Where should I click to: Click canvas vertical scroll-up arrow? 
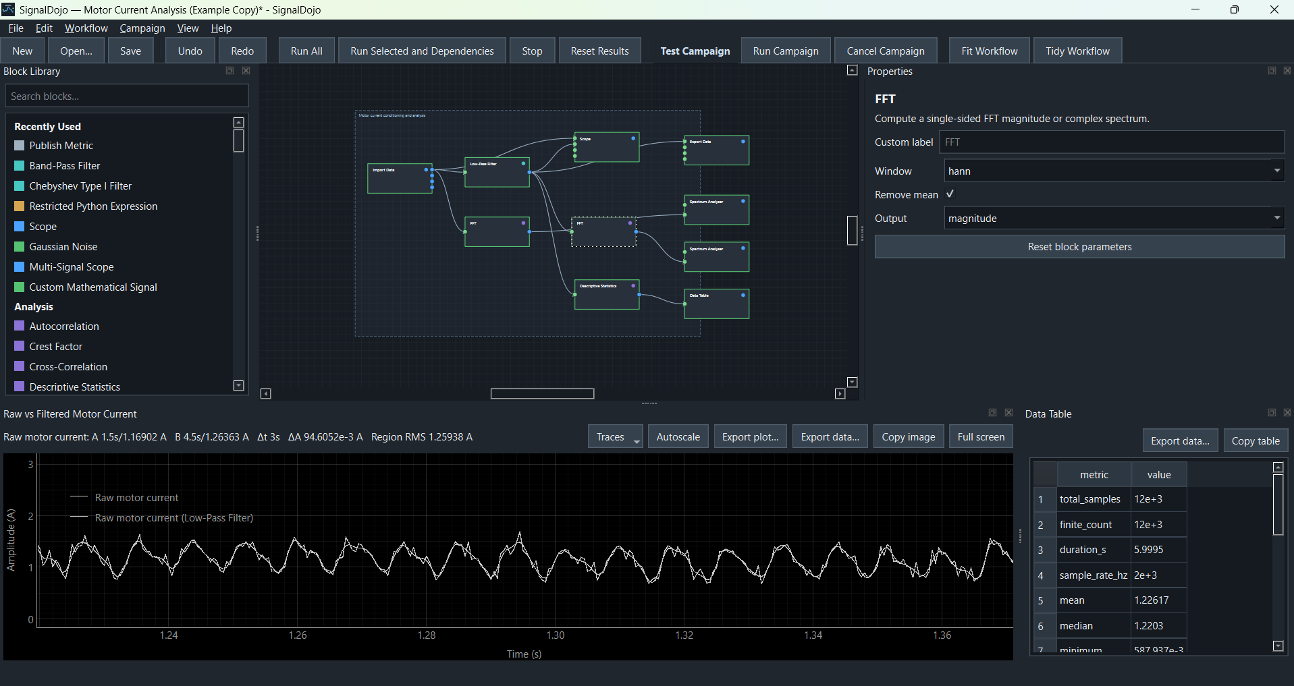(x=853, y=70)
